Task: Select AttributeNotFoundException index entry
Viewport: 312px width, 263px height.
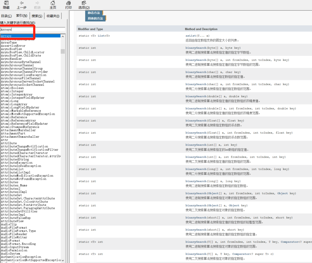Action: (x=24, y=179)
